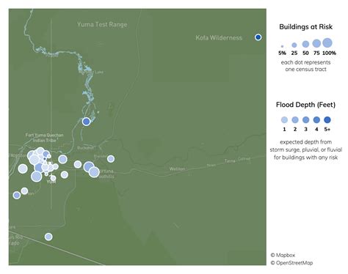
Task: Click the dark blue dot near Kofa Wilderness
Action: 258,37
